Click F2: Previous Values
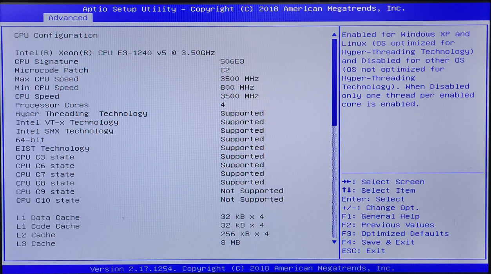 [388, 225]
